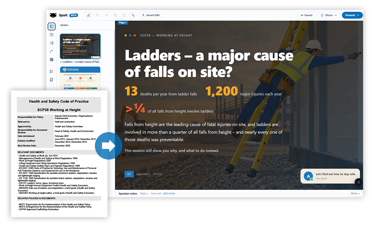Click the guide avatar A icon
The image size is (372, 227).
tap(308, 176)
